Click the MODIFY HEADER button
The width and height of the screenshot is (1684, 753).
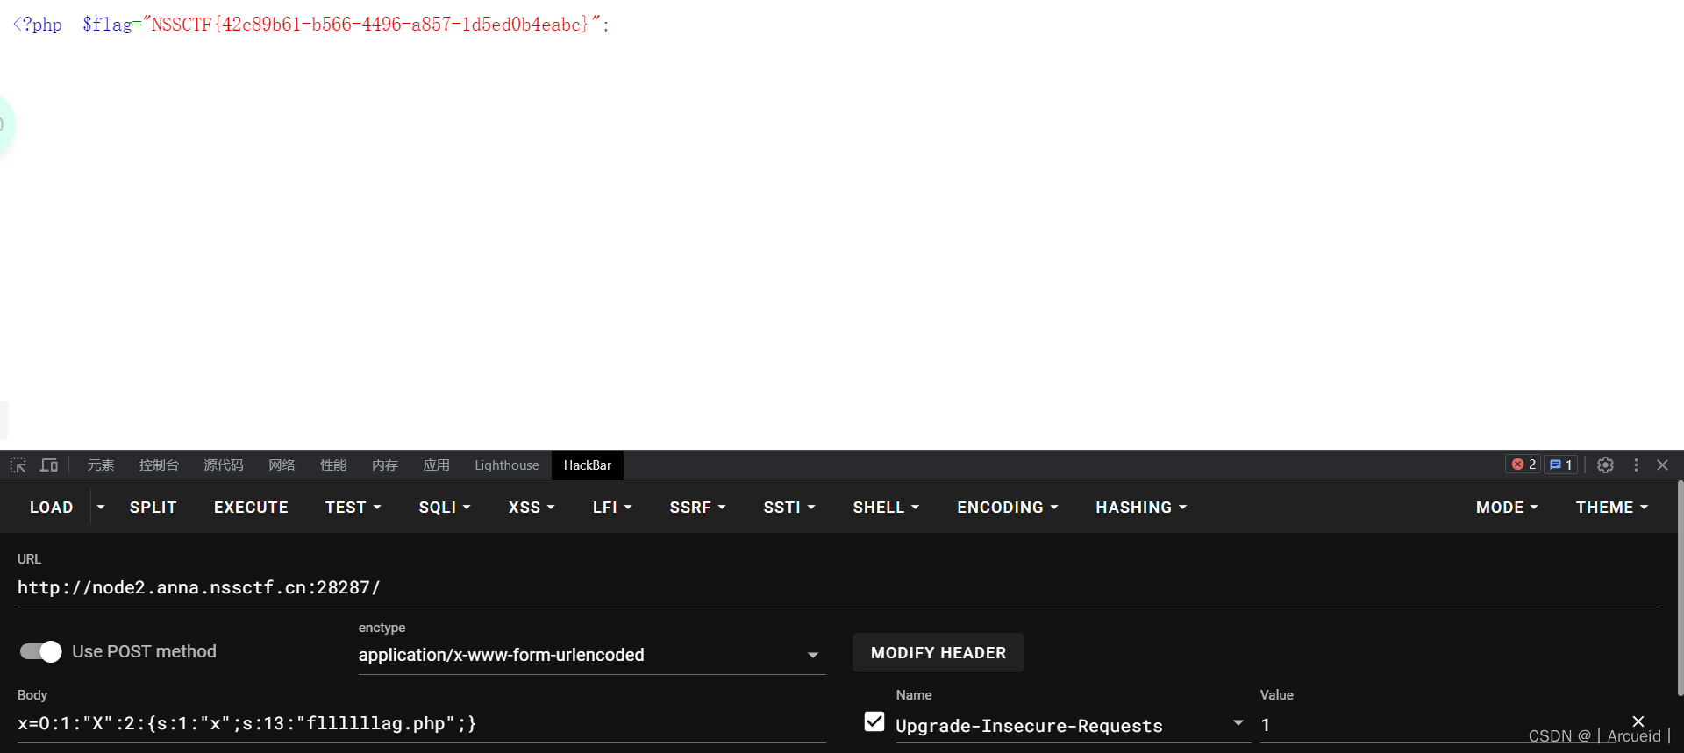(x=938, y=653)
